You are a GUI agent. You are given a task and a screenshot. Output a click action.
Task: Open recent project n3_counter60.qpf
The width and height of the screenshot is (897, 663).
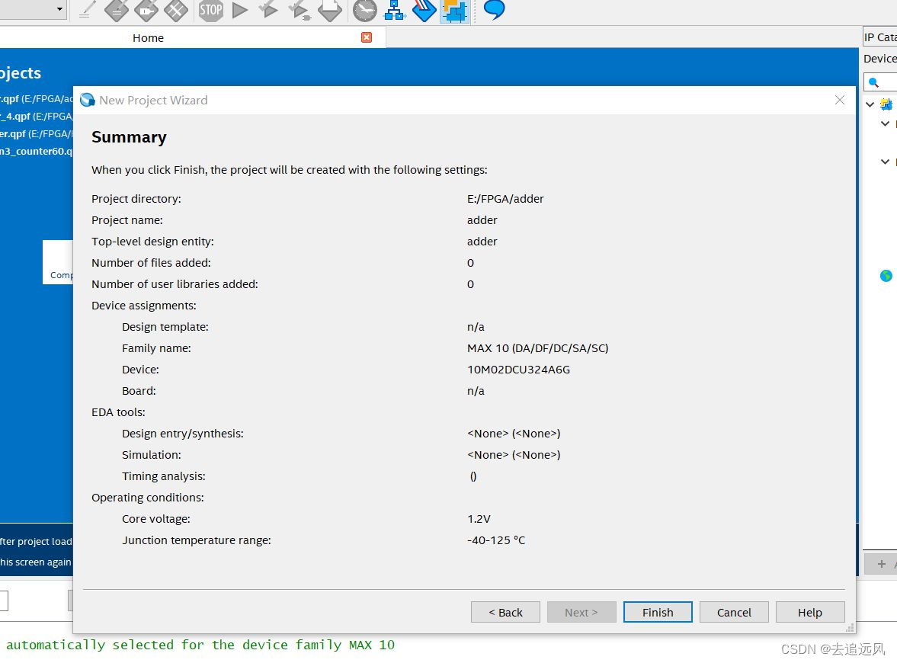click(37, 151)
